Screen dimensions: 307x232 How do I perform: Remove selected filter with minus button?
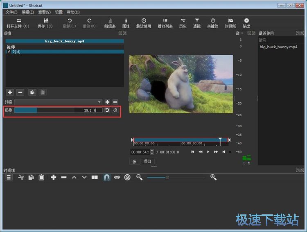tap(20, 92)
